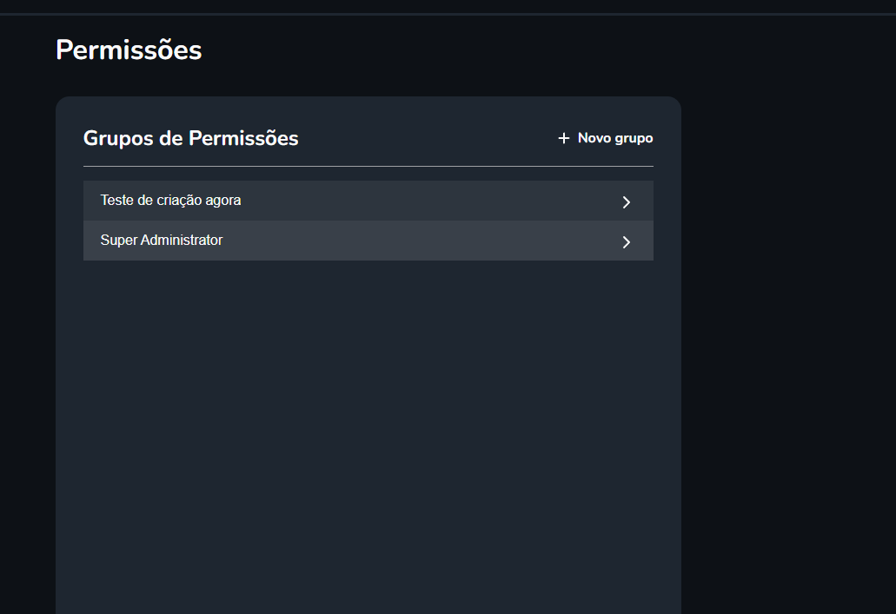Click the word "Administrator" in the second row
Screen dimensions: 896x614
point(182,241)
